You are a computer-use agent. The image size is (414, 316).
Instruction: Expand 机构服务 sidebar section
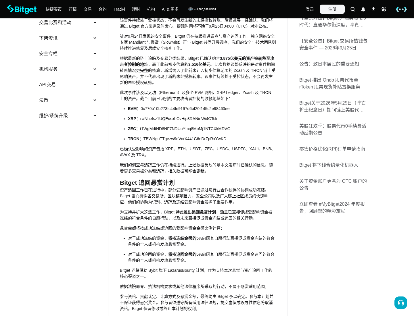(68, 69)
